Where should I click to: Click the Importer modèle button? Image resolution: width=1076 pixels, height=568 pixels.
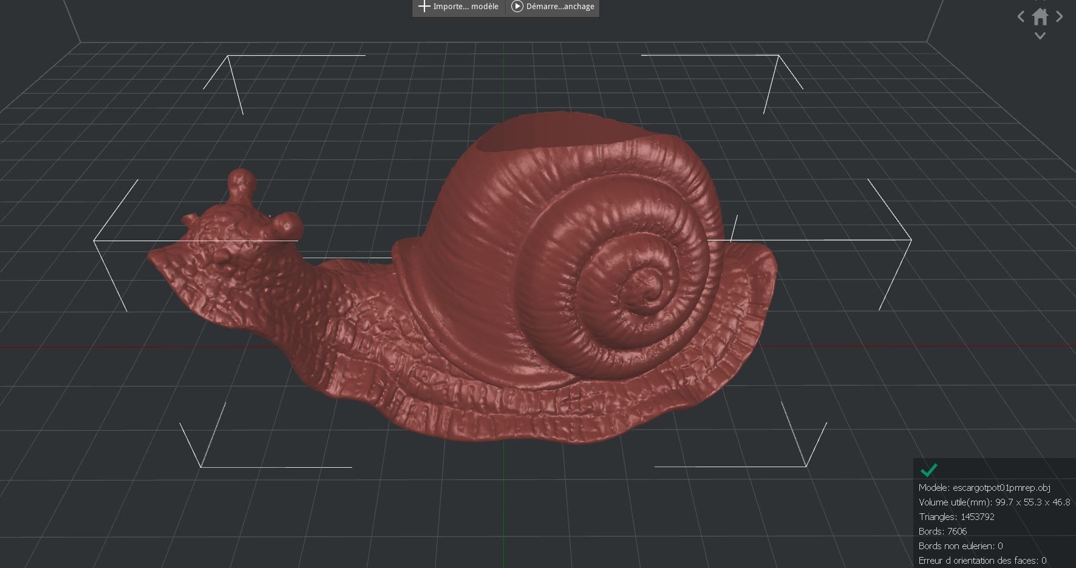click(x=458, y=7)
